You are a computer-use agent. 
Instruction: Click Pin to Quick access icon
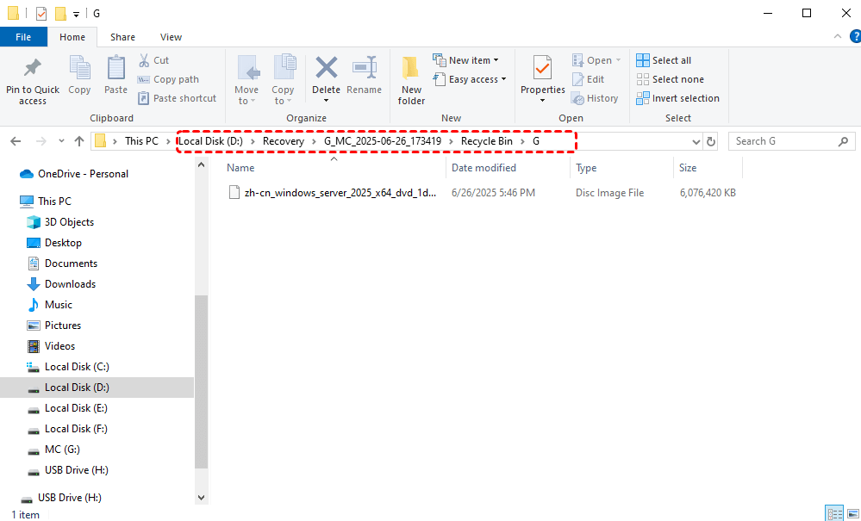33,67
